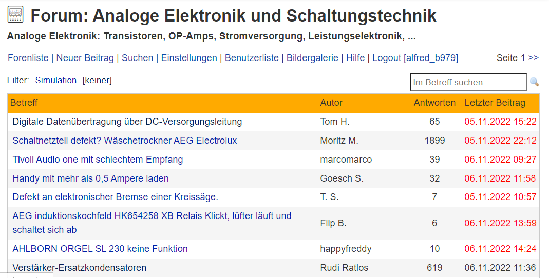Open Forenliste link
The width and height of the screenshot is (549, 278).
pos(28,58)
